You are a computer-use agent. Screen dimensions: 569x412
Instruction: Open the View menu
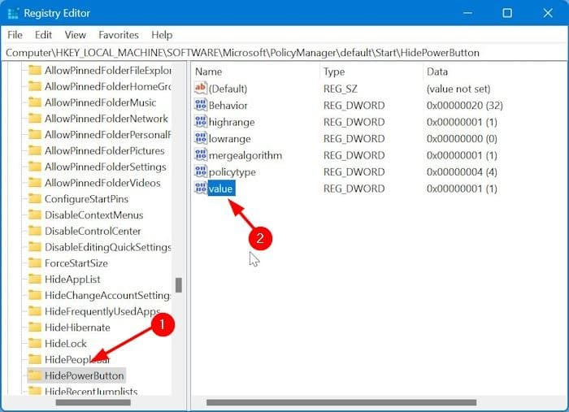coord(75,35)
